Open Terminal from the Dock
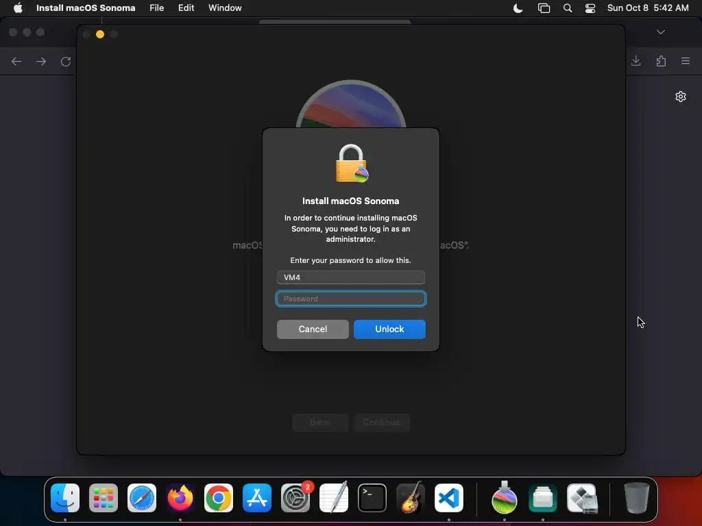This screenshot has width=702, height=526. [x=372, y=498]
